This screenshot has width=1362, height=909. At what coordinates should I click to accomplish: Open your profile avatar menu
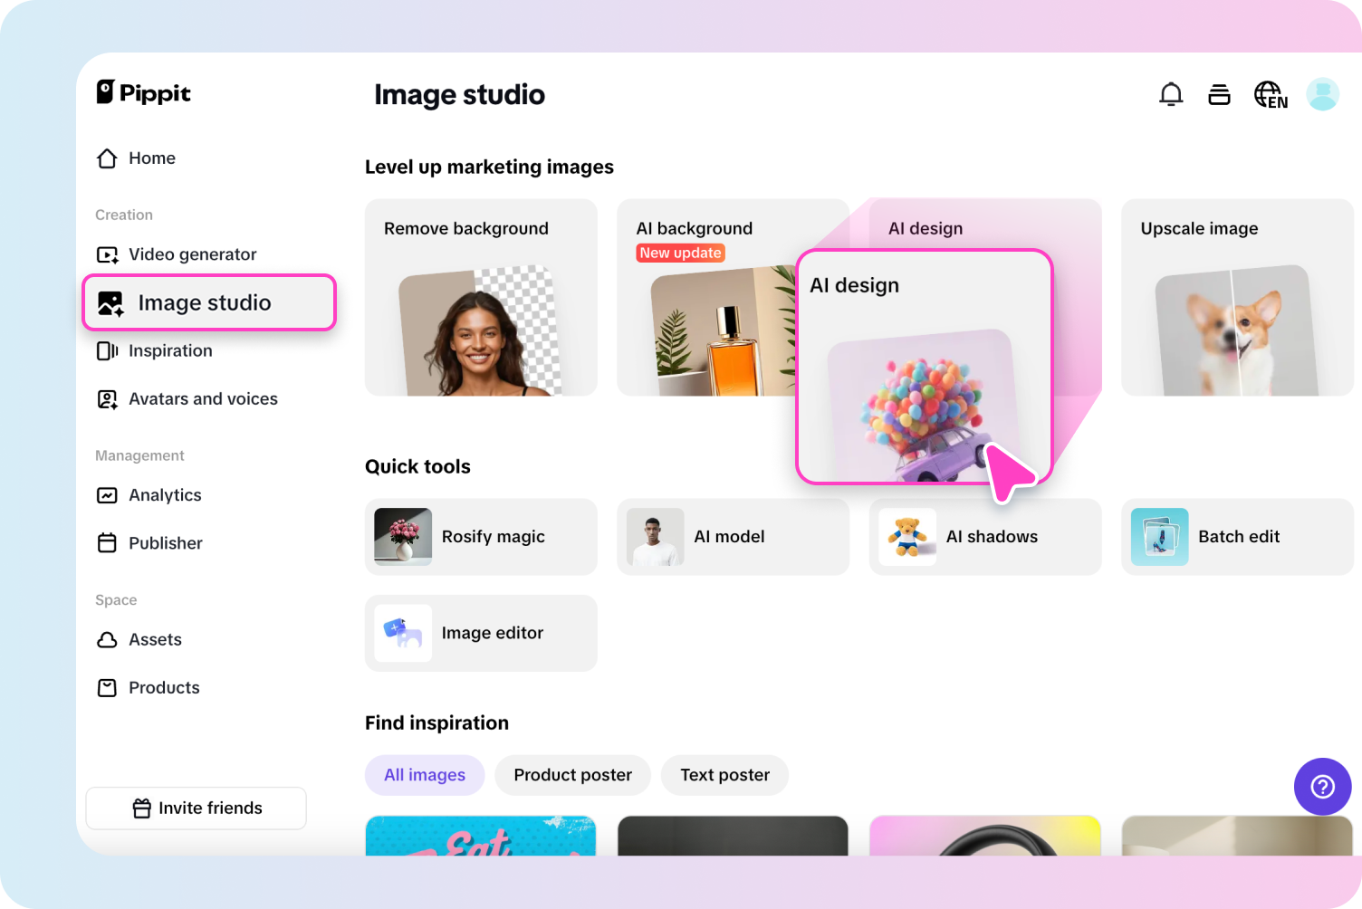tap(1322, 93)
